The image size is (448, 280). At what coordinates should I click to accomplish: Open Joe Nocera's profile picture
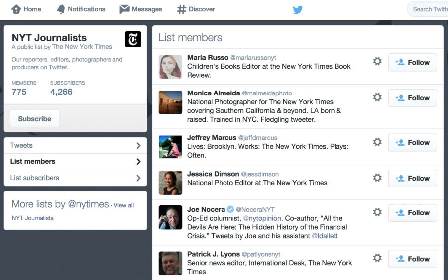pyautogui.click(x=170, y=217)
